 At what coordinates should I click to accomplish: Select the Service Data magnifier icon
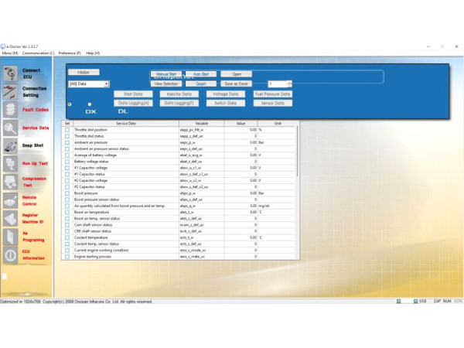click(x=10, y=128)
